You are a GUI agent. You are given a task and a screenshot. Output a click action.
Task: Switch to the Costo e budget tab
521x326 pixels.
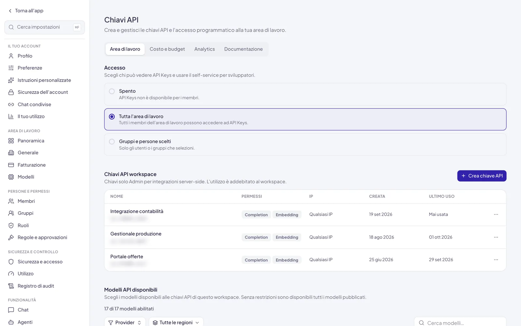(167, 49)
